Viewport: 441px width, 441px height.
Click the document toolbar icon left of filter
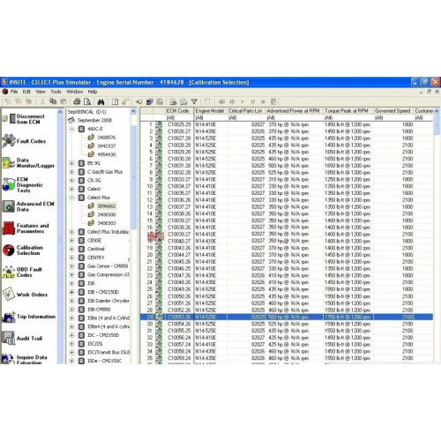pos(183,101)
